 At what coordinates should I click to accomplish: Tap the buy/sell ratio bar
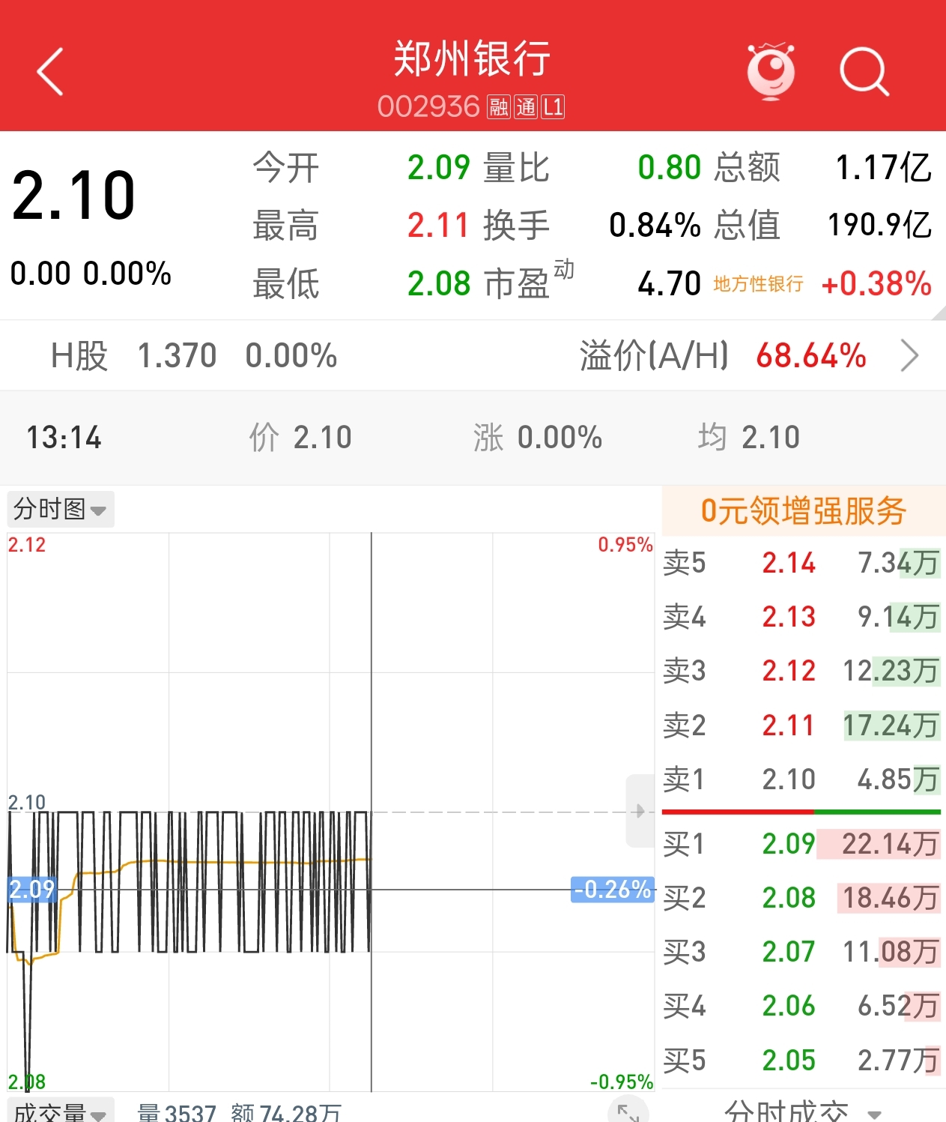tap(801, 812)
